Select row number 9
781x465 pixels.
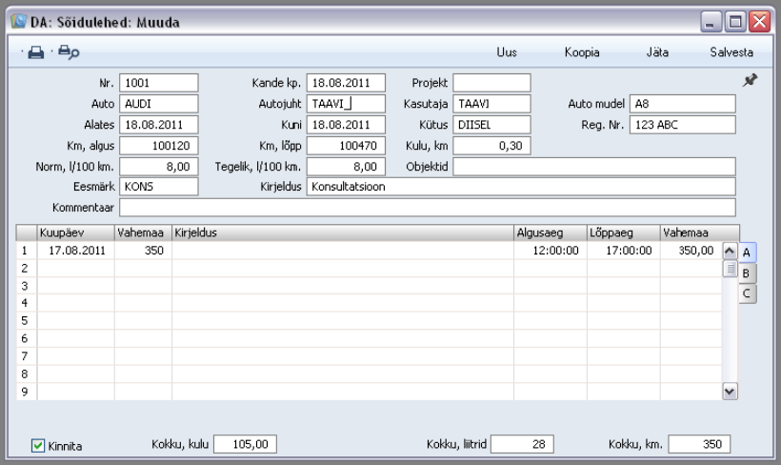coord(26,392)
